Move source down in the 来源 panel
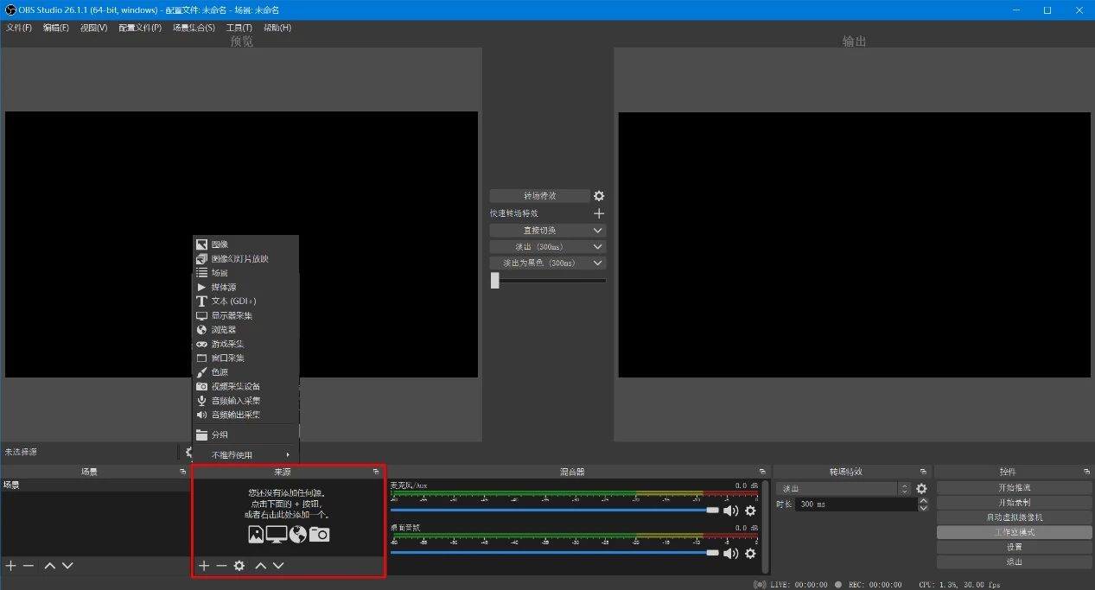This screenshot has height=590, width=1095. tap(278, 566)
